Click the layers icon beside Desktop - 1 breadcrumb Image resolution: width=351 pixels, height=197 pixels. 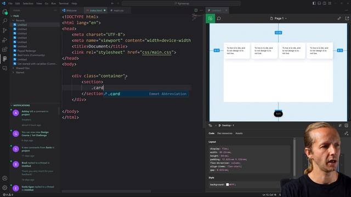coord(210,125)
